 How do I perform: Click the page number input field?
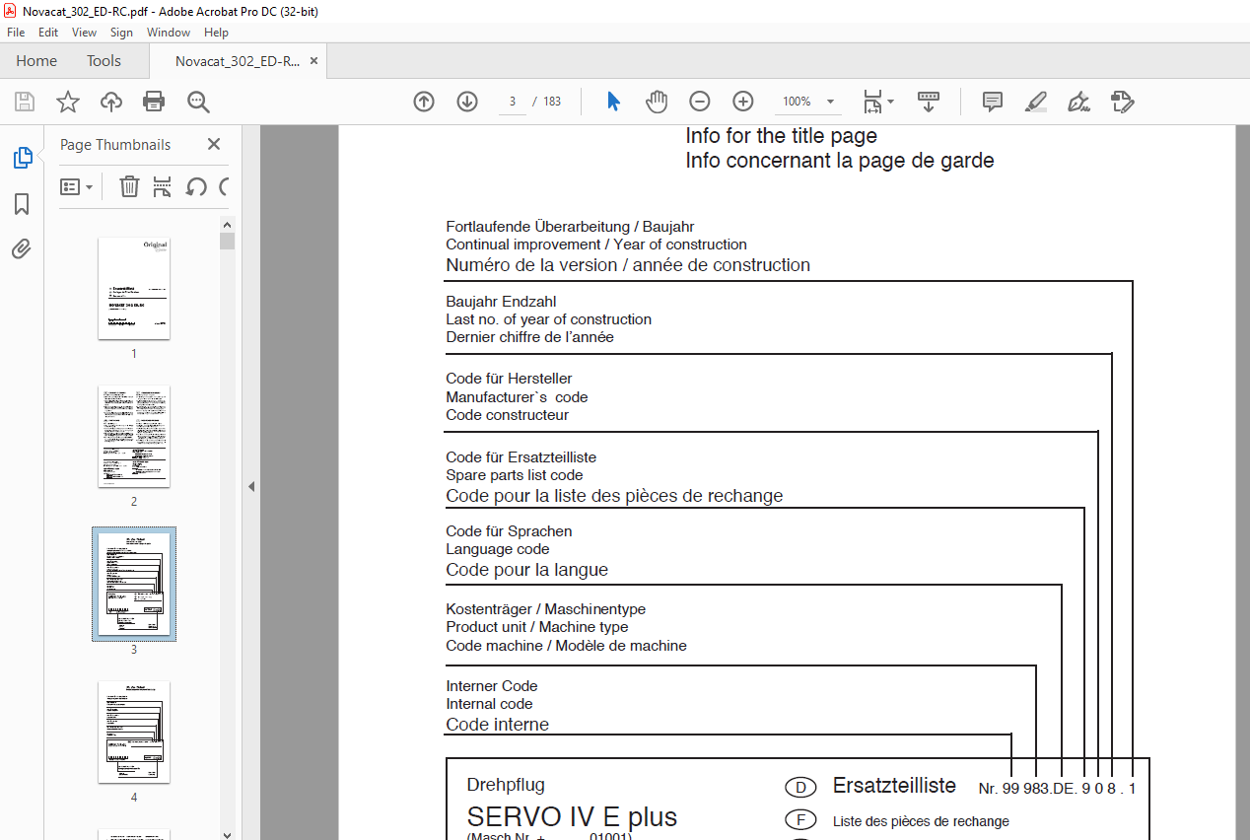tap(513, 102)
